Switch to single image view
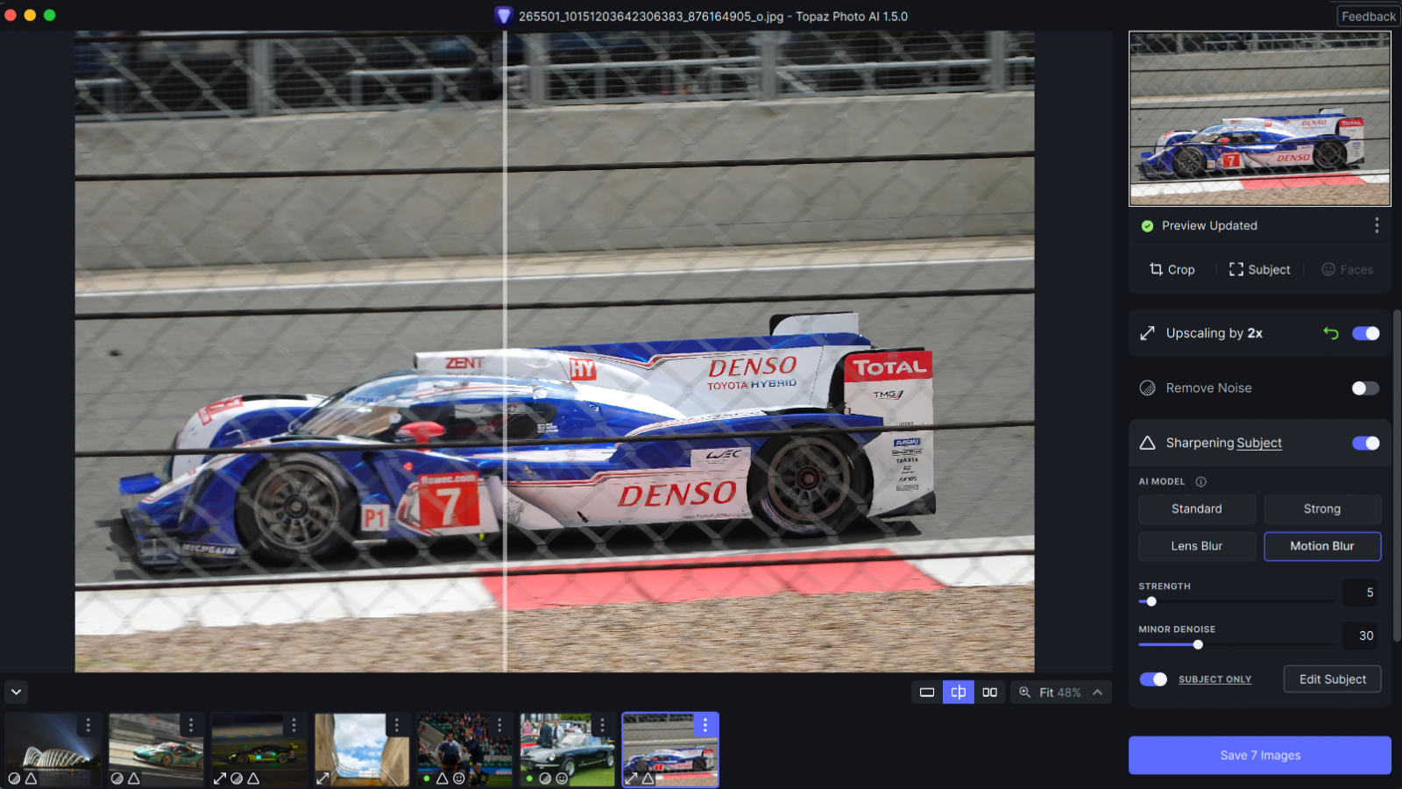 click(927, 693)
